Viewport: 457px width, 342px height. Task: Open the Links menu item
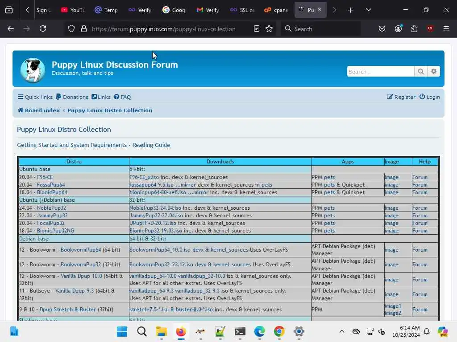pyautogui.click(x=101, y=97)
